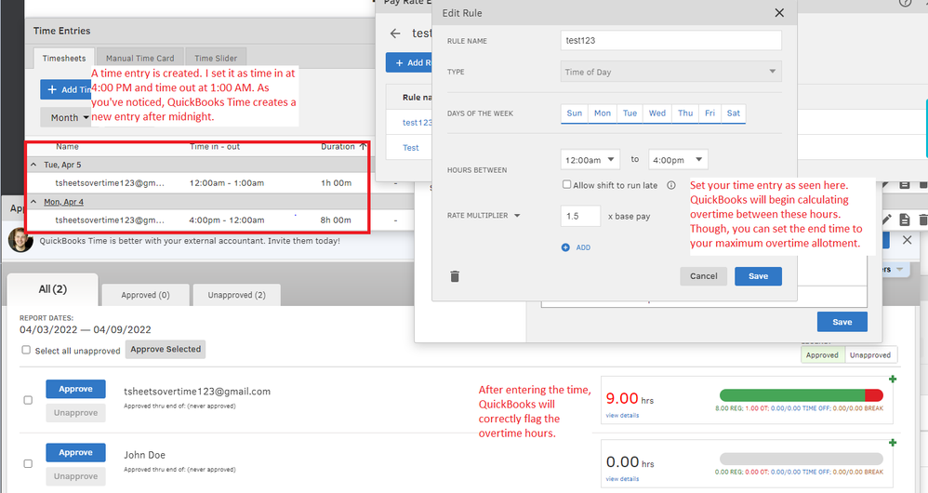The height and width of the screenshot is (493, 928).
Task: Cancel the Edit Rule dialog
Action: click(x=704, y=275)
